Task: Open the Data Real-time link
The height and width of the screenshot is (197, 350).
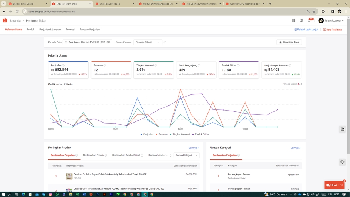Action: 332,30
